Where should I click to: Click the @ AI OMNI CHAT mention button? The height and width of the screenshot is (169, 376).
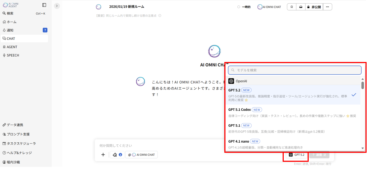pyautogui.click(x=141, y=155)
